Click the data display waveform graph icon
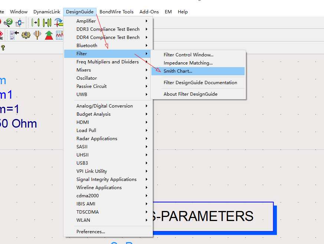324x244 pixels. (x=60, y=35)
